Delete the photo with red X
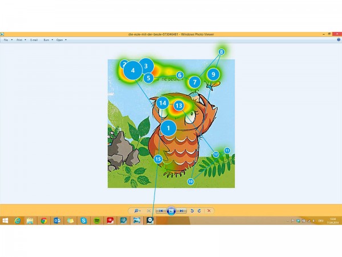The image size is (342, 257). pos(209,211)
